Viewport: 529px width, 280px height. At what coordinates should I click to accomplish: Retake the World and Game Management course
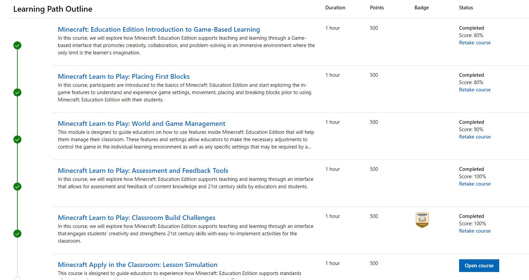click(x=474, y=137)
